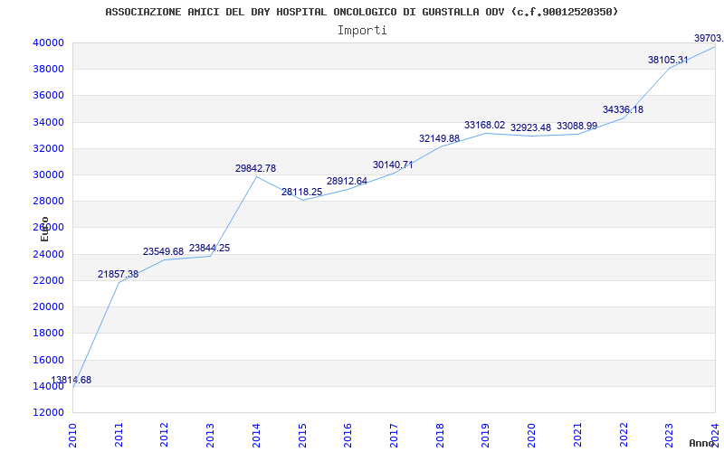The image size is (724, 452).
Task: Click the x-axis year 2016
Action: (x=348, y=436)
